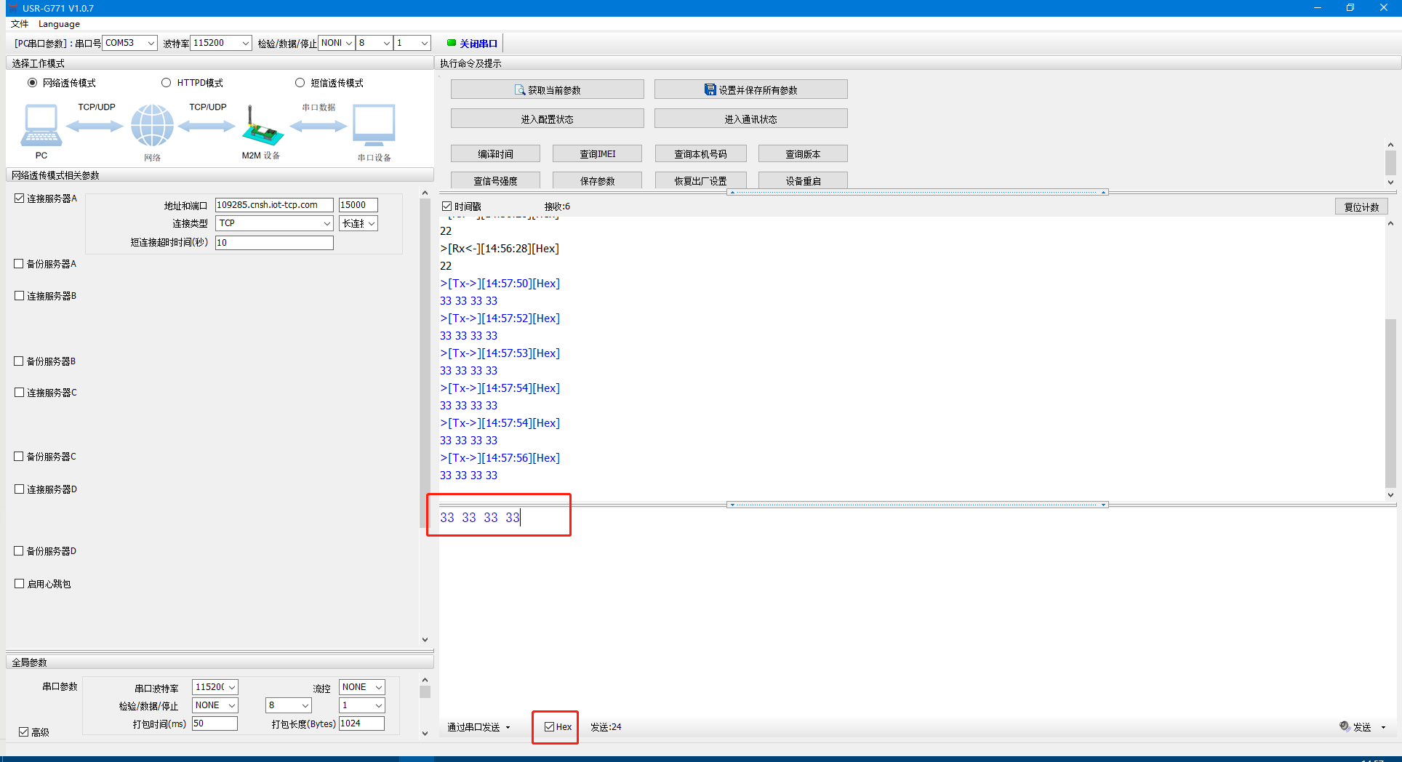1402x762 pixels.
Task: Click the server address input field
Action: [x=274, y=205]
